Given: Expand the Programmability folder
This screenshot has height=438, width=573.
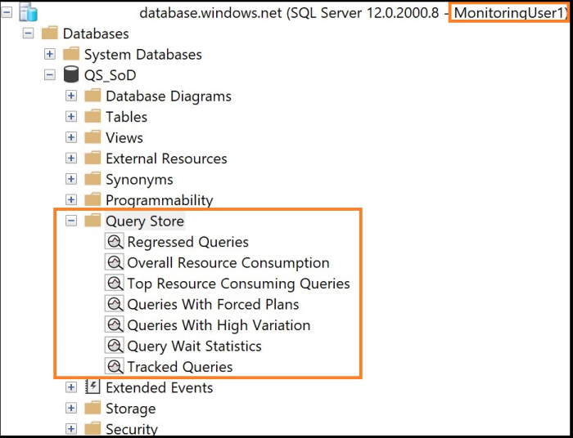Looking at the screenshot, I should (x=71, y=200).
